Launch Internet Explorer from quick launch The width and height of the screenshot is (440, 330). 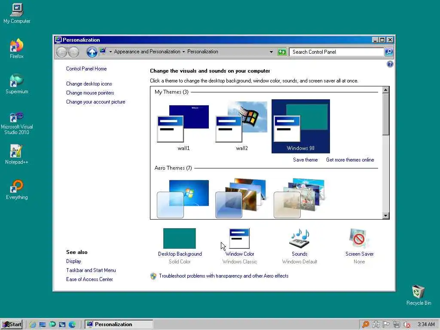[x=33, y=324]
